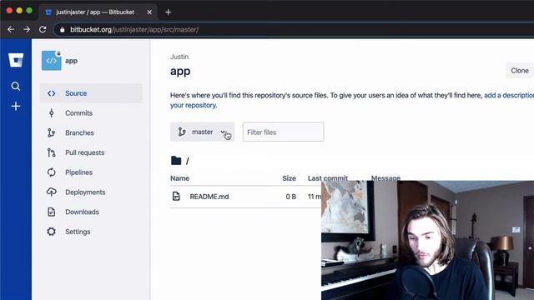Image resolution: width=534 pixels, height=300 pixels.
Task: Click the create plus icon in sidebar
Action: tap(16, 106)
